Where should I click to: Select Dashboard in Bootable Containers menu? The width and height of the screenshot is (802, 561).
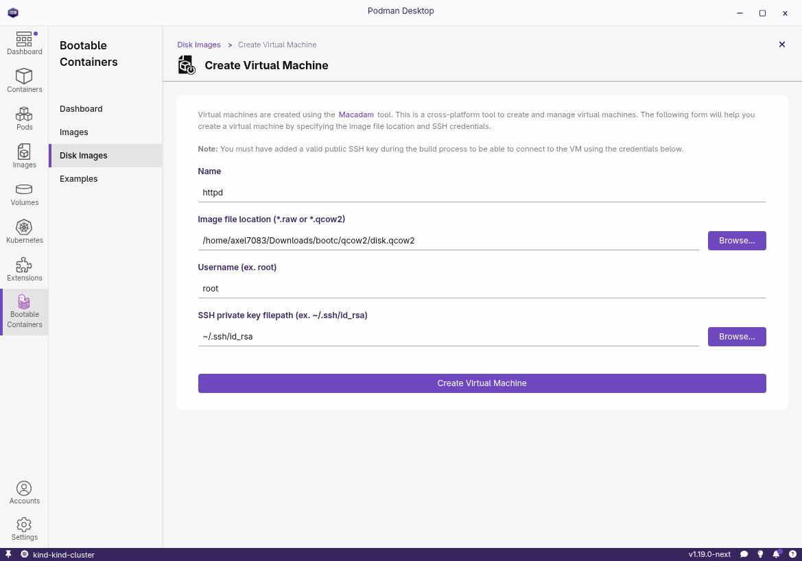coord(81,109)
